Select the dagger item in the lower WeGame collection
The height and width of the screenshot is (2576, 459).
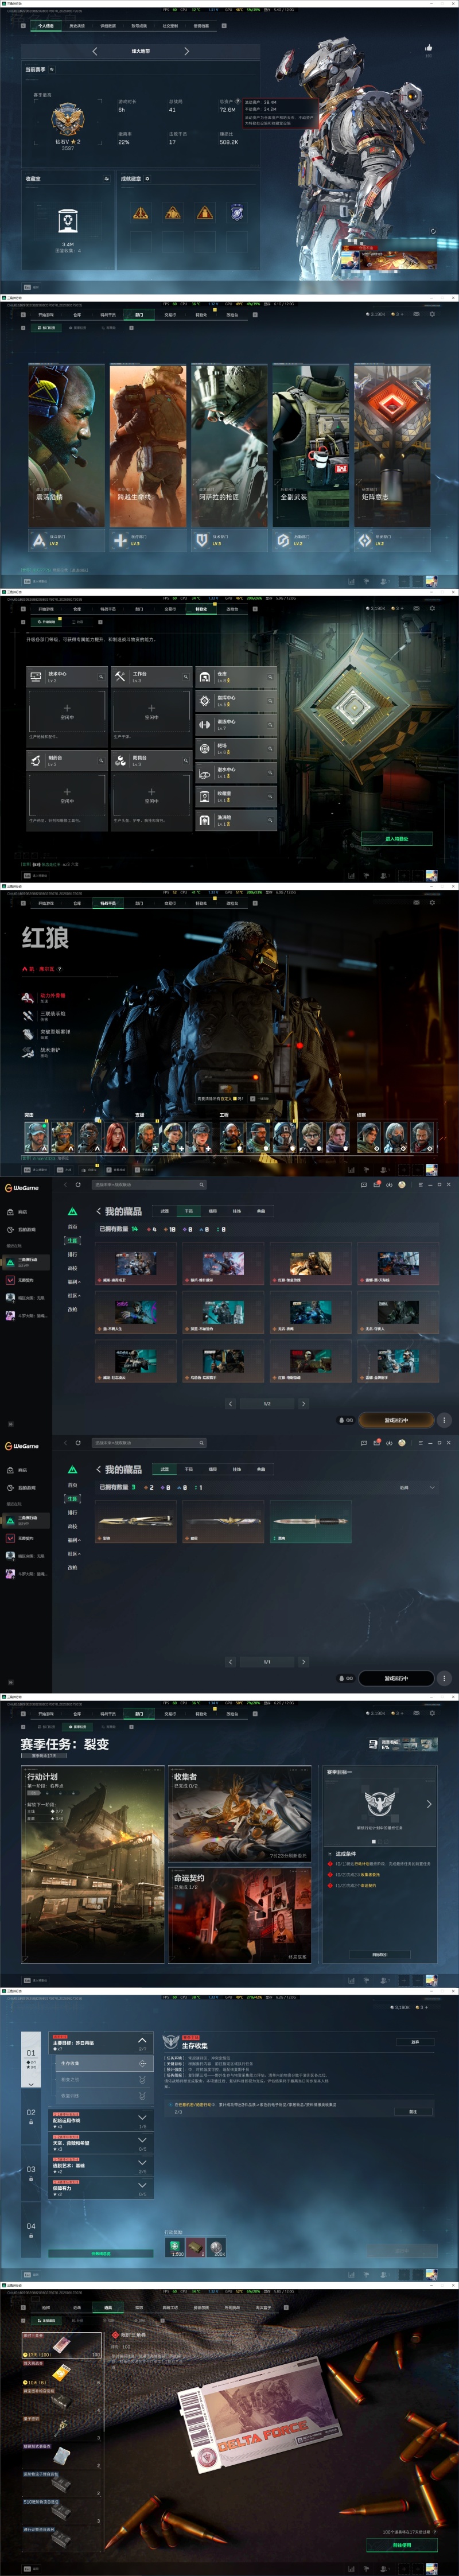310,1522
